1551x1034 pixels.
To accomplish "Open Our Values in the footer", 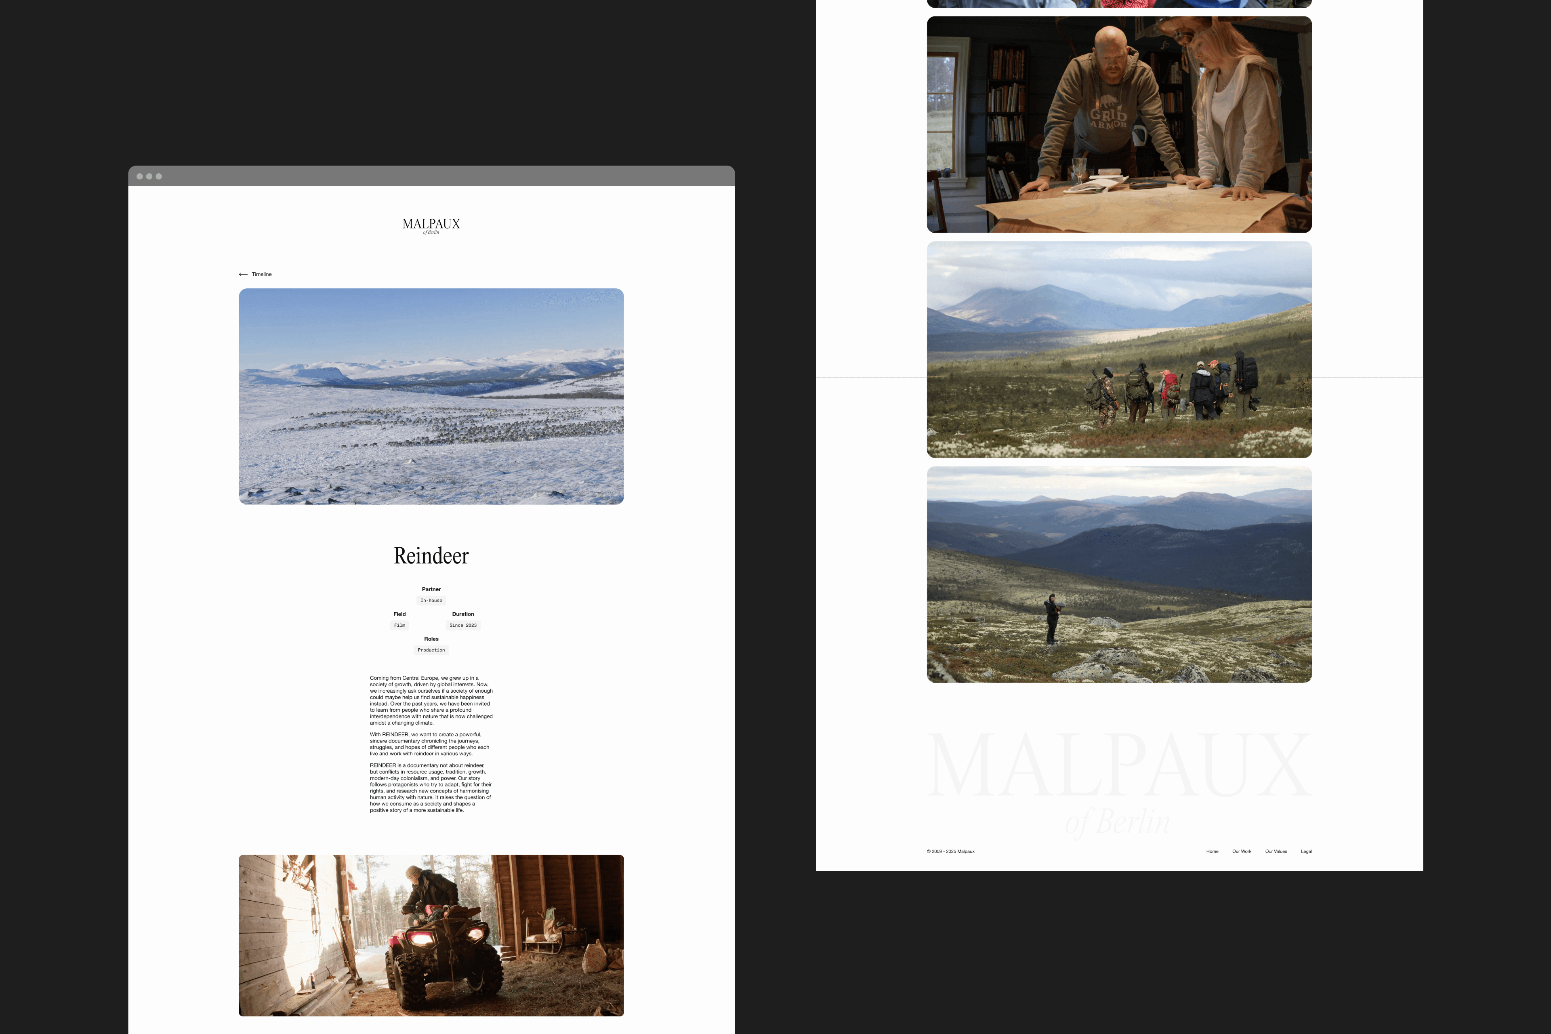I will click(1276, 851).
